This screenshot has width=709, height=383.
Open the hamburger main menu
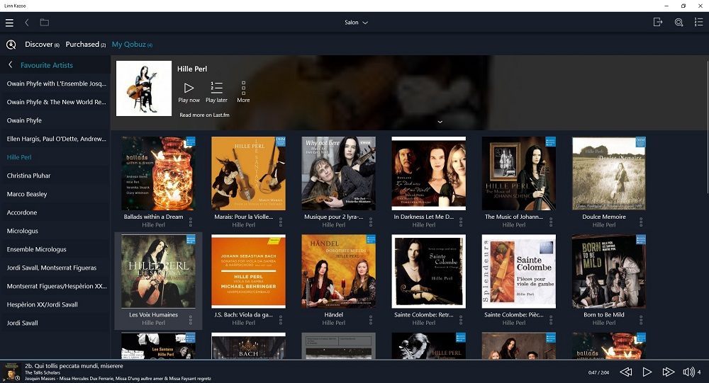(9, 23)
